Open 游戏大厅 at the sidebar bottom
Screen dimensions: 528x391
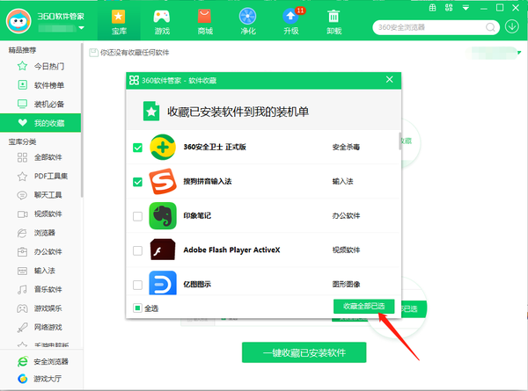click(x=49, y=380)
